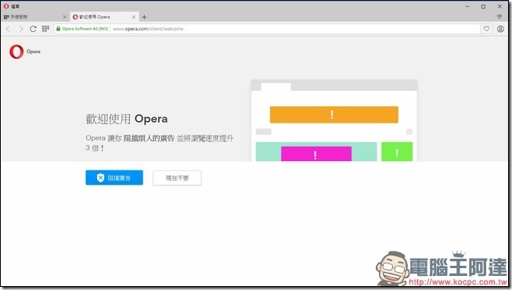Reload the current page
The image size is (512, 290).
click(33, 29)
